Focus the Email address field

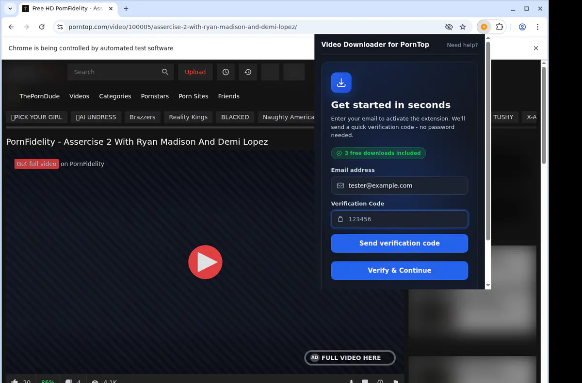(x=400, y=185)
